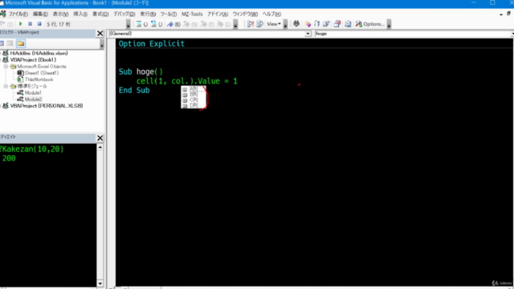The width and height of the screenshot is (514, 289).
Task: Click the red stacked windows MZ-Tools icon
Action: click(x=337, y=24)
